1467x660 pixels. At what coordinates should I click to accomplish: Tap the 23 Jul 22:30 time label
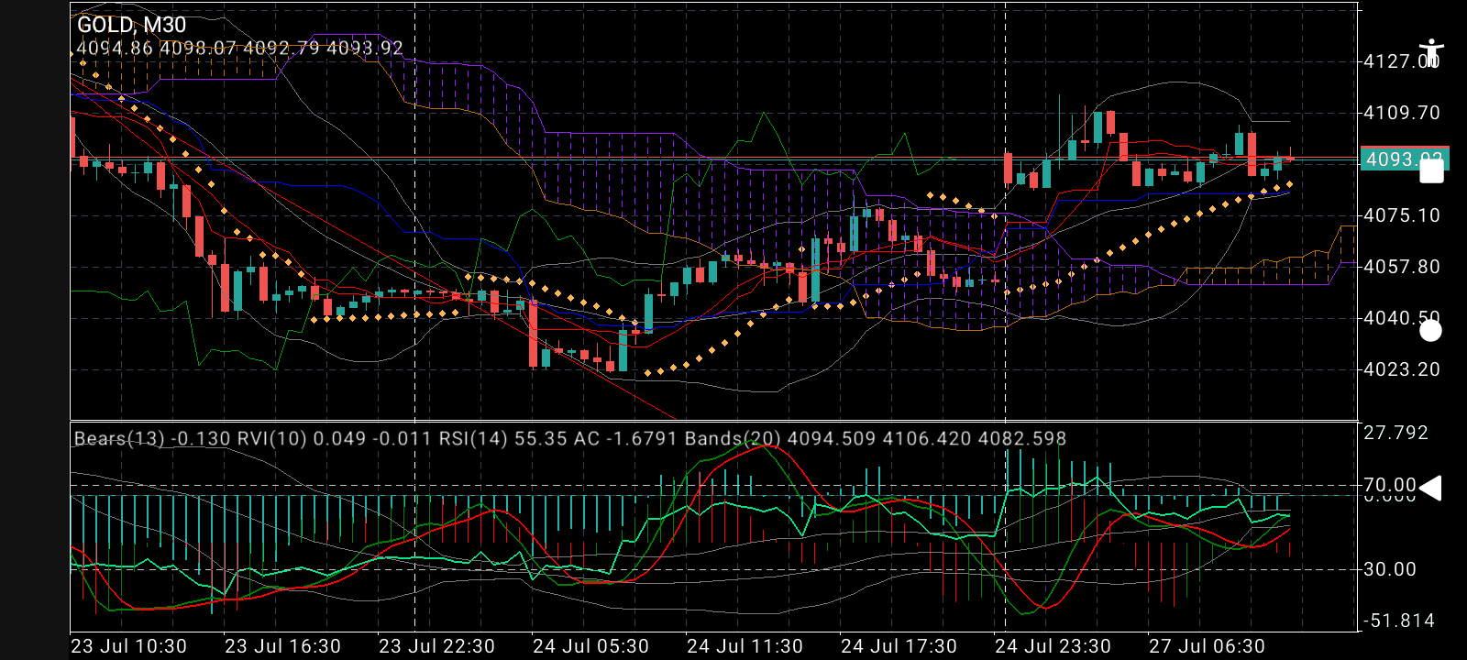click(436, 646)
